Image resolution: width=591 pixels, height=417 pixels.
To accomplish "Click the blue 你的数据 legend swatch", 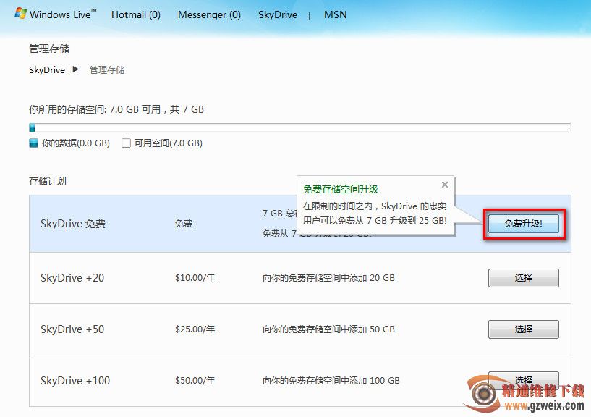I will pyautogui.click(x=33, y=143).
